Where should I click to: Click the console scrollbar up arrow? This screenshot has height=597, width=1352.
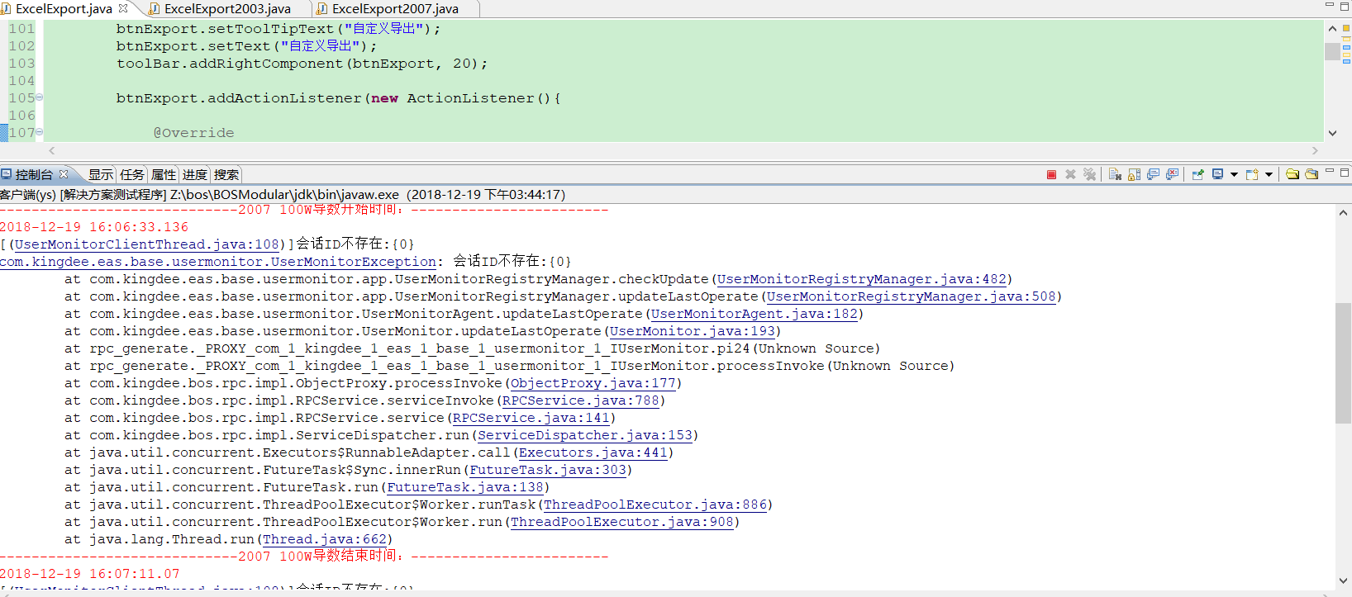tap(1343, 213)
